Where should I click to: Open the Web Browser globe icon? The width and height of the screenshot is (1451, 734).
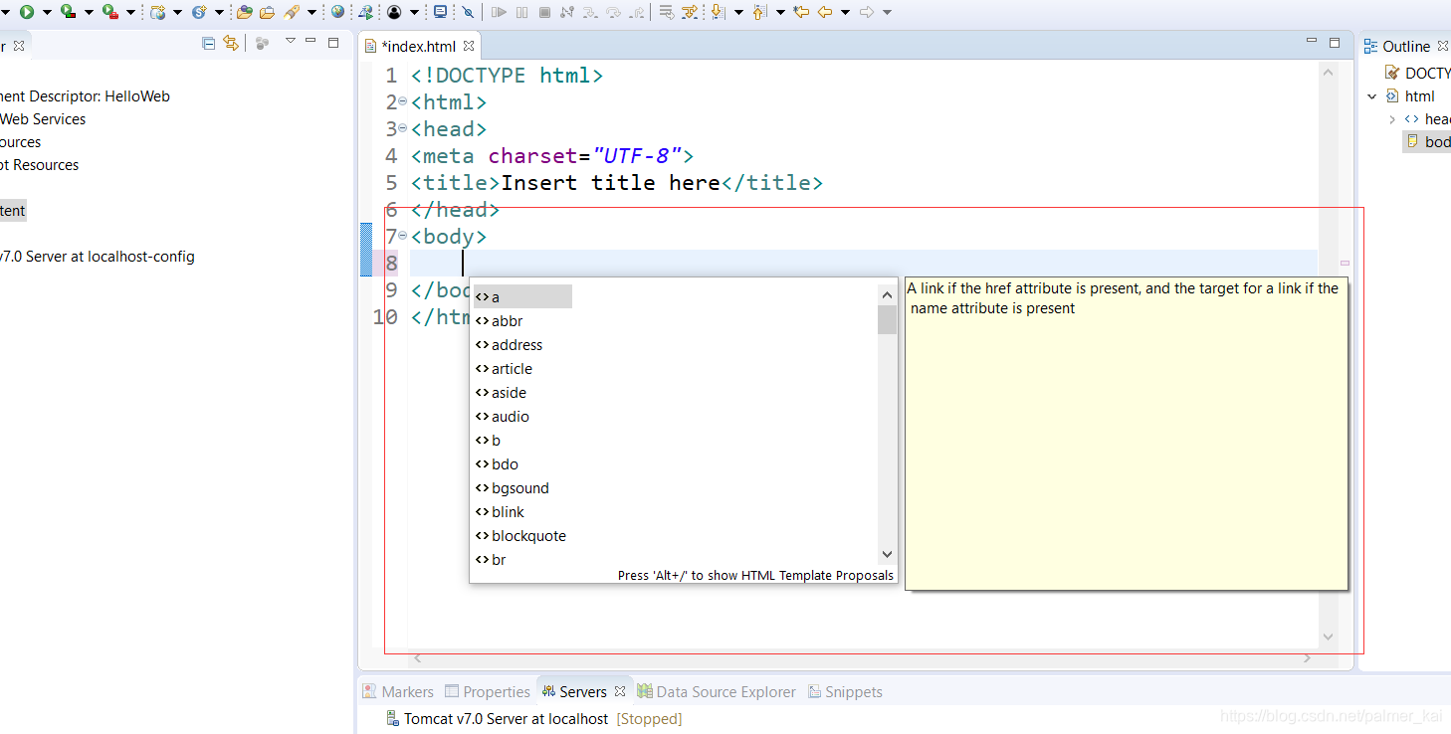click(337, 12)
